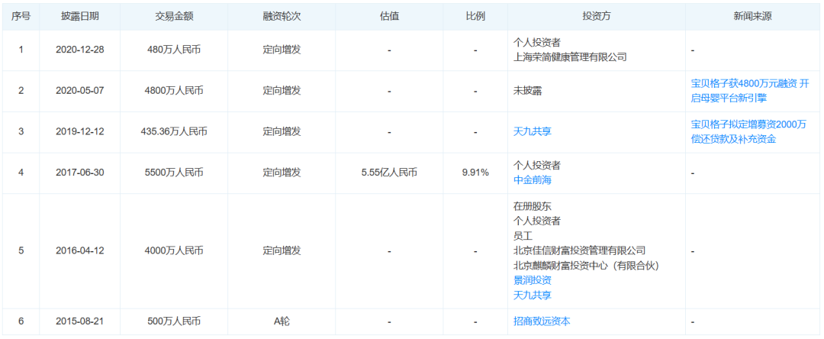
Task: Select the amount 500万人民币 cell
Action: 175,321
